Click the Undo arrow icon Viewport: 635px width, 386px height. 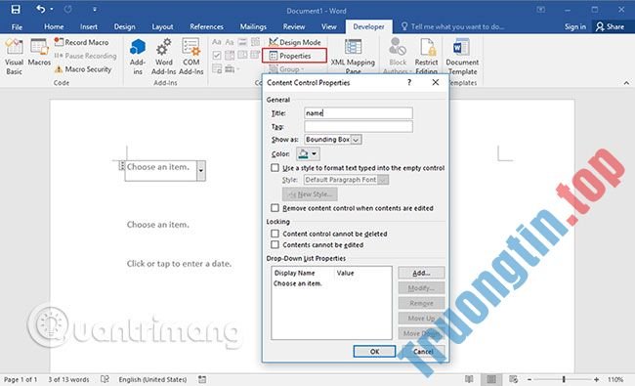[40, 9]
